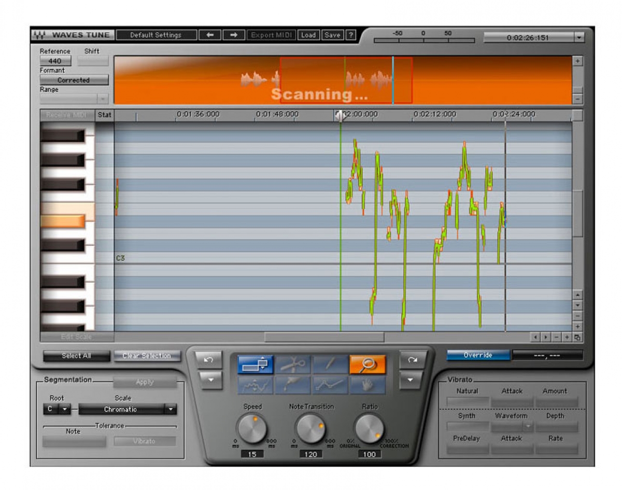The width and height of the screenshot is (622, 490).
Task: Click the vertical zoom in plus button
Action: [x=578, y=326]
